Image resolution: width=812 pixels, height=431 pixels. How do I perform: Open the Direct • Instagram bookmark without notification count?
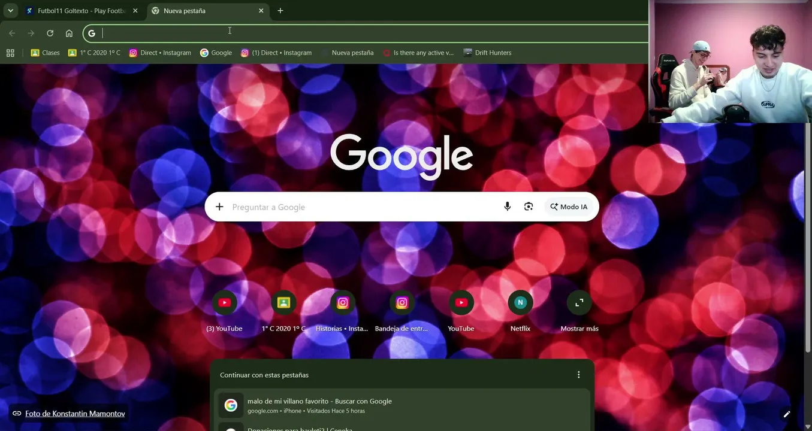tap(160, 53)
